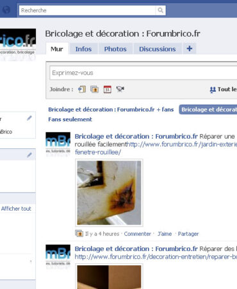The height and width of the screenshot is (289, 237).
Task: Open the globe notifications icon
Action: [6, 10]
